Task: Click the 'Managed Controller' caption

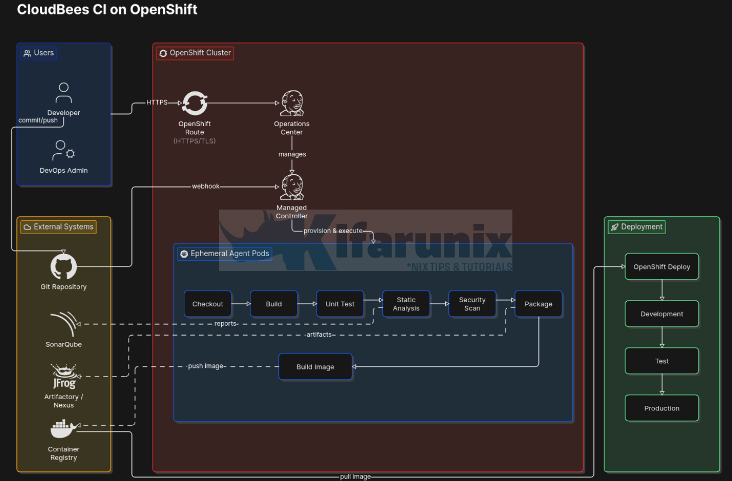Action: tap(292, 212)
